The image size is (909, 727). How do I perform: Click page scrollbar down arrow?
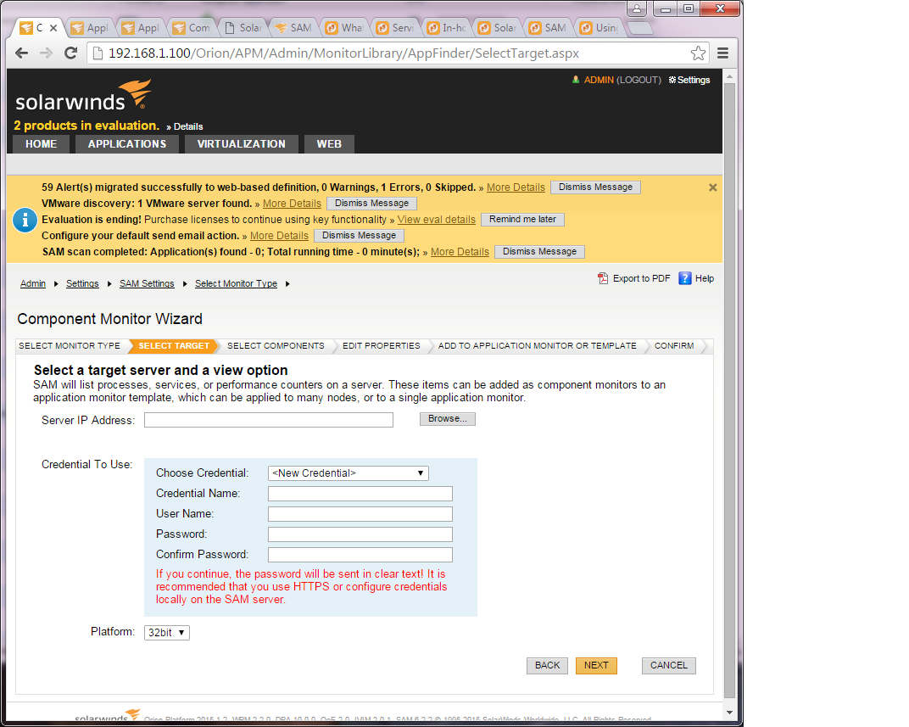pos(729,713)
